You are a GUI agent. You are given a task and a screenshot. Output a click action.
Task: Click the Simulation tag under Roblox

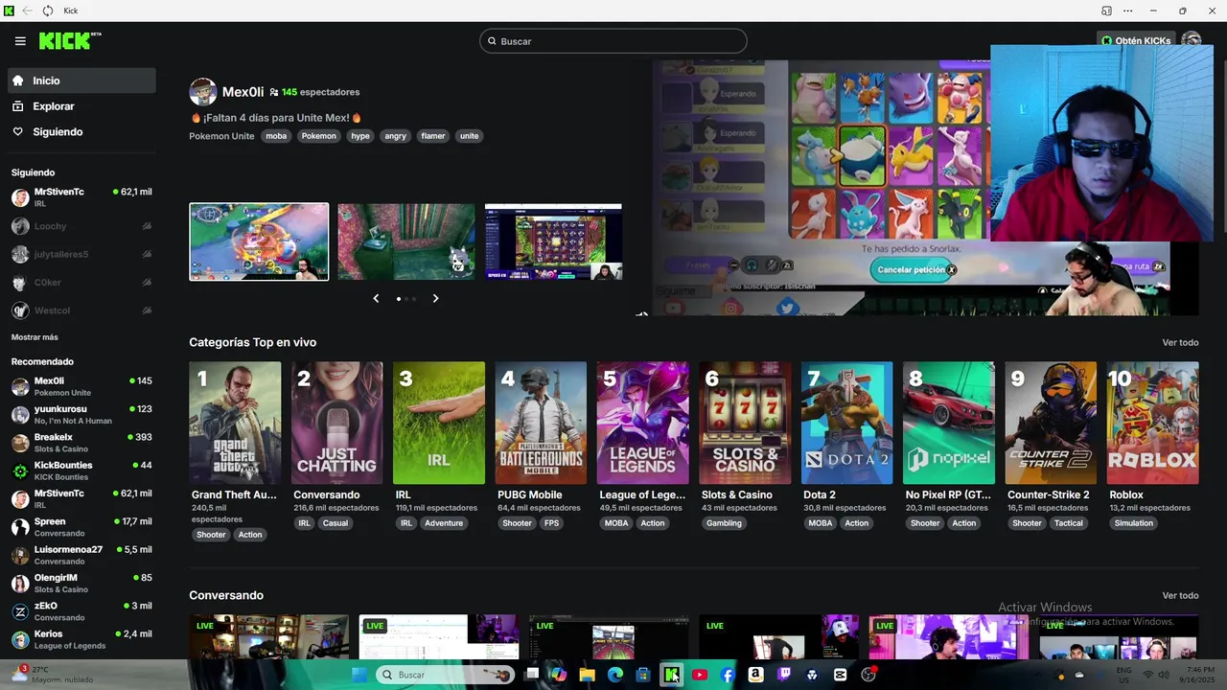[1134, 523]
